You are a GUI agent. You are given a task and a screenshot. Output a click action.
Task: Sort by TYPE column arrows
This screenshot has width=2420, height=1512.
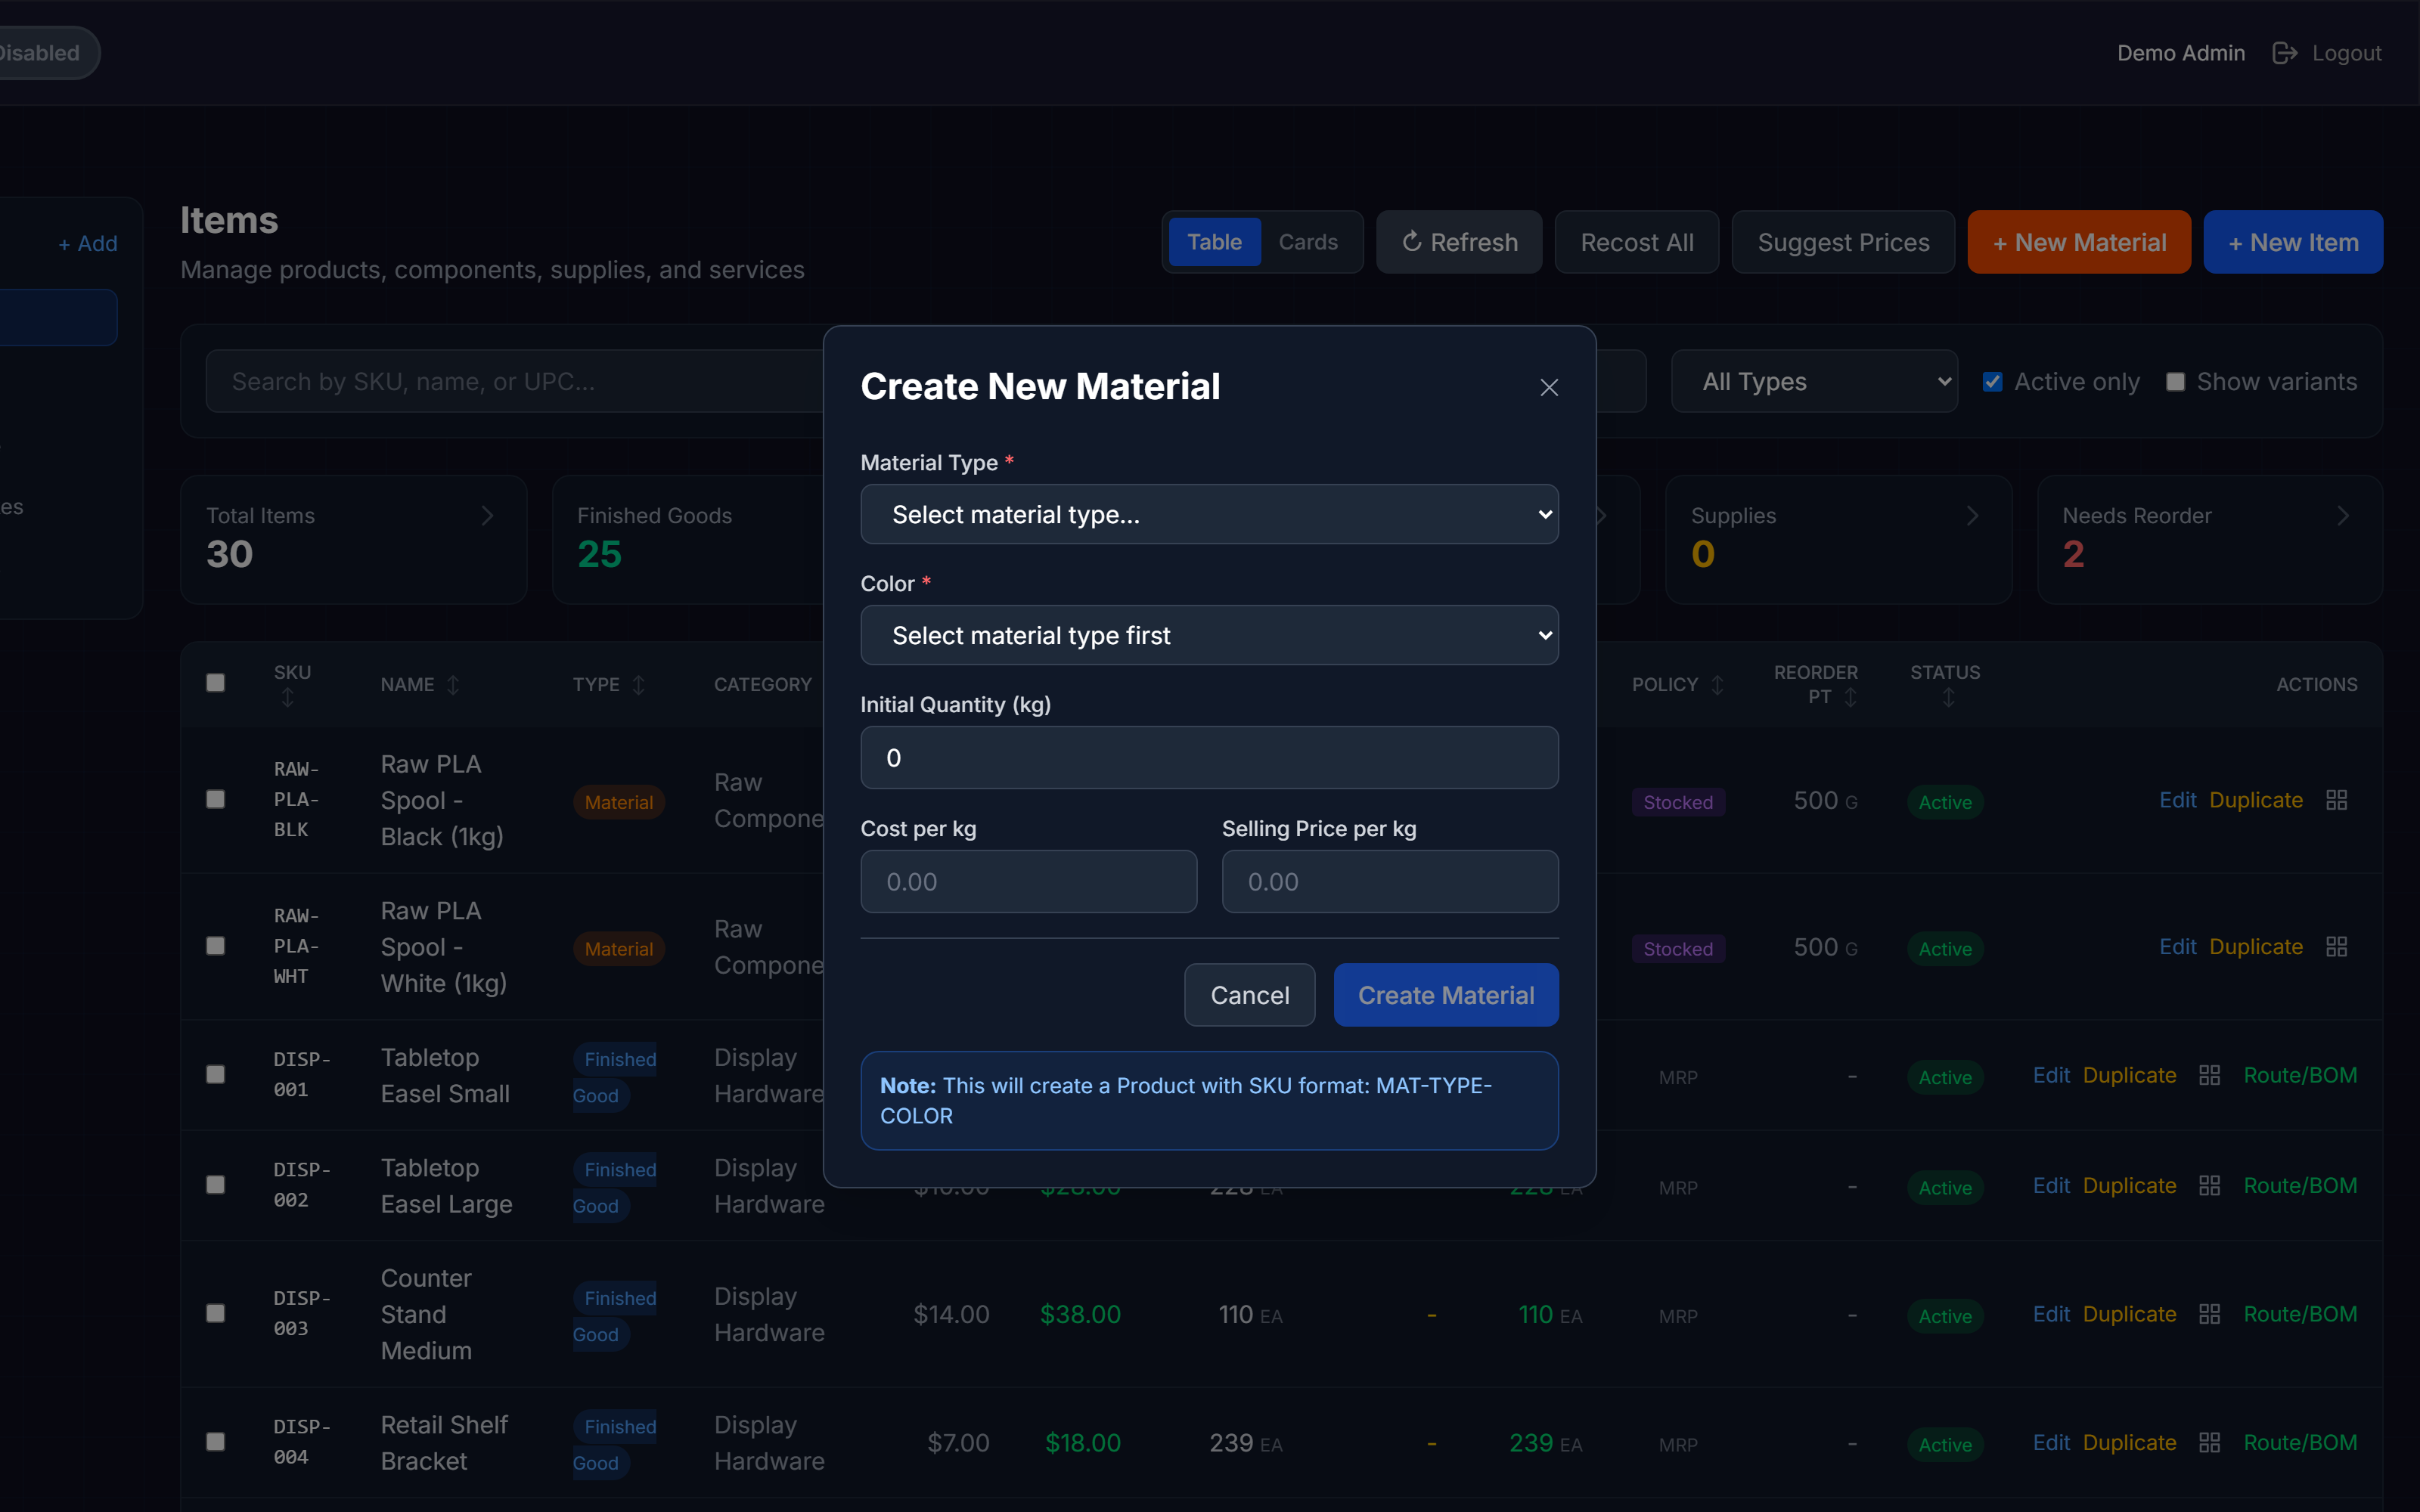click(x=638, y=685)
